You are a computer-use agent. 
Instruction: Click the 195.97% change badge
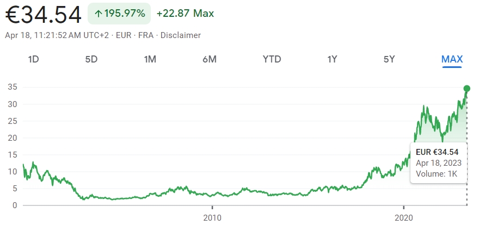[119, 14]
